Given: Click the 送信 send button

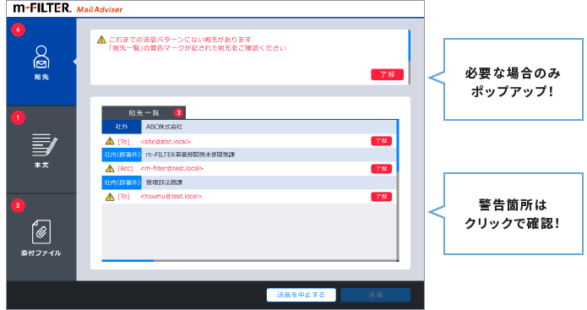Looking at the screenshot, I should point(376,295).
